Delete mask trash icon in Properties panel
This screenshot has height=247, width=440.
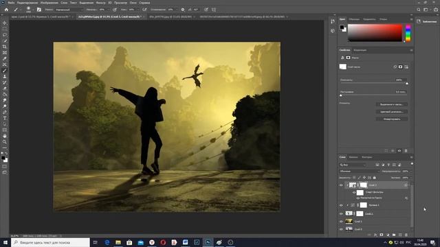point(406,151)
